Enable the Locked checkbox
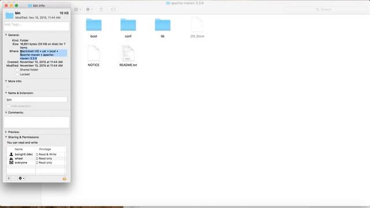 (17, 75)
